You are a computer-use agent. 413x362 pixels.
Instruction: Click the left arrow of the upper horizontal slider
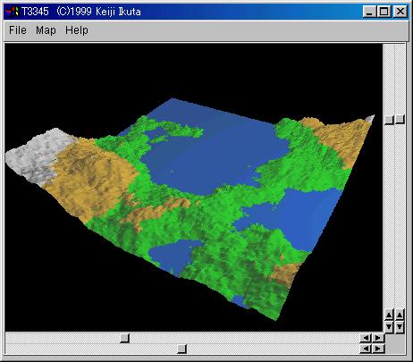click(x=366, y=338)
